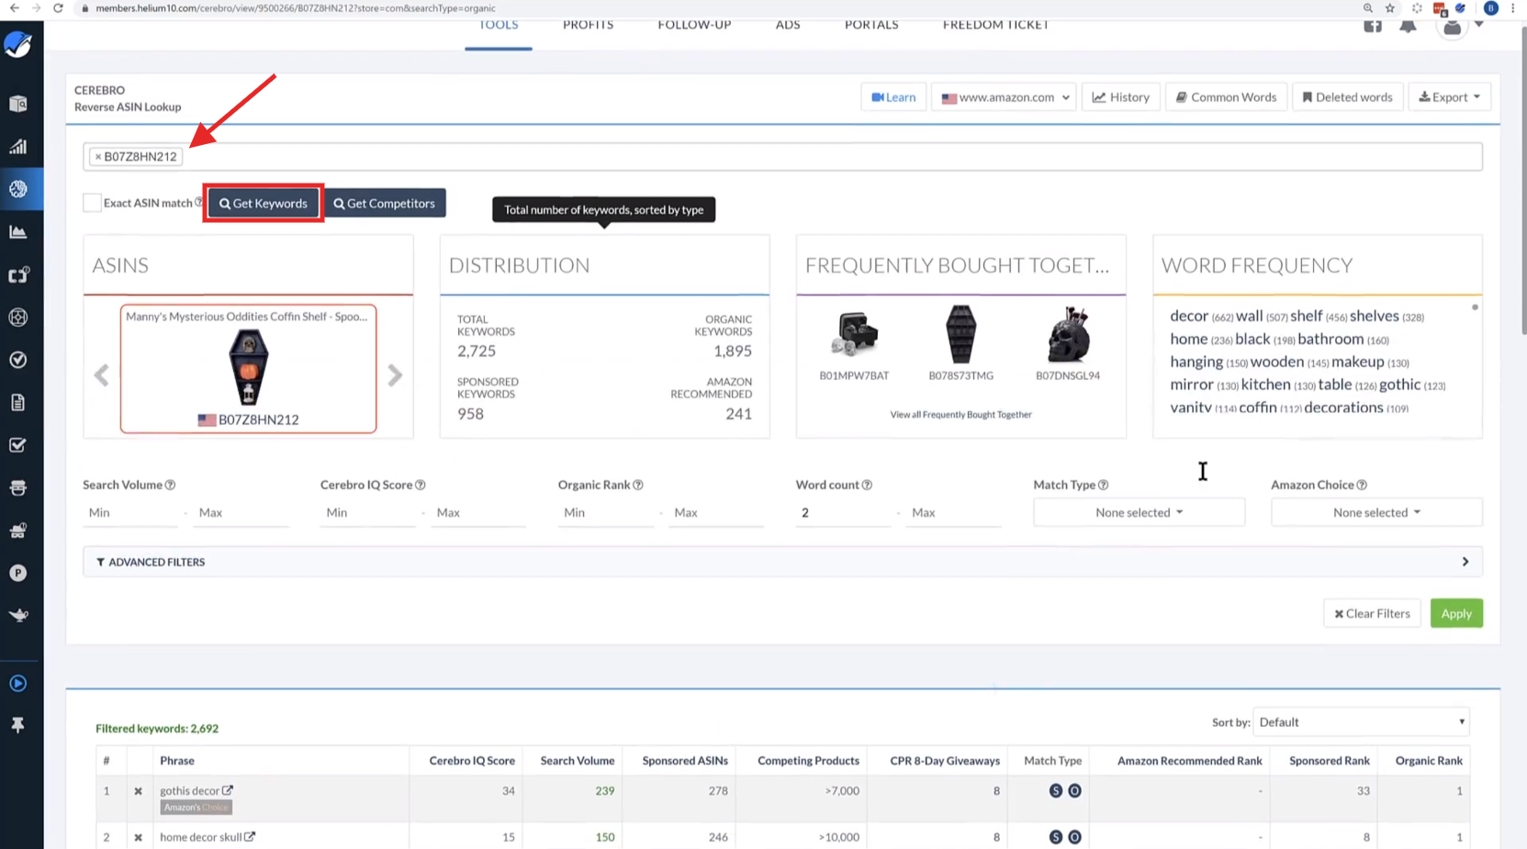Bookmark the page with the star icon
The width and height of the screenshot is (1527, 849).
(1390, 8)
